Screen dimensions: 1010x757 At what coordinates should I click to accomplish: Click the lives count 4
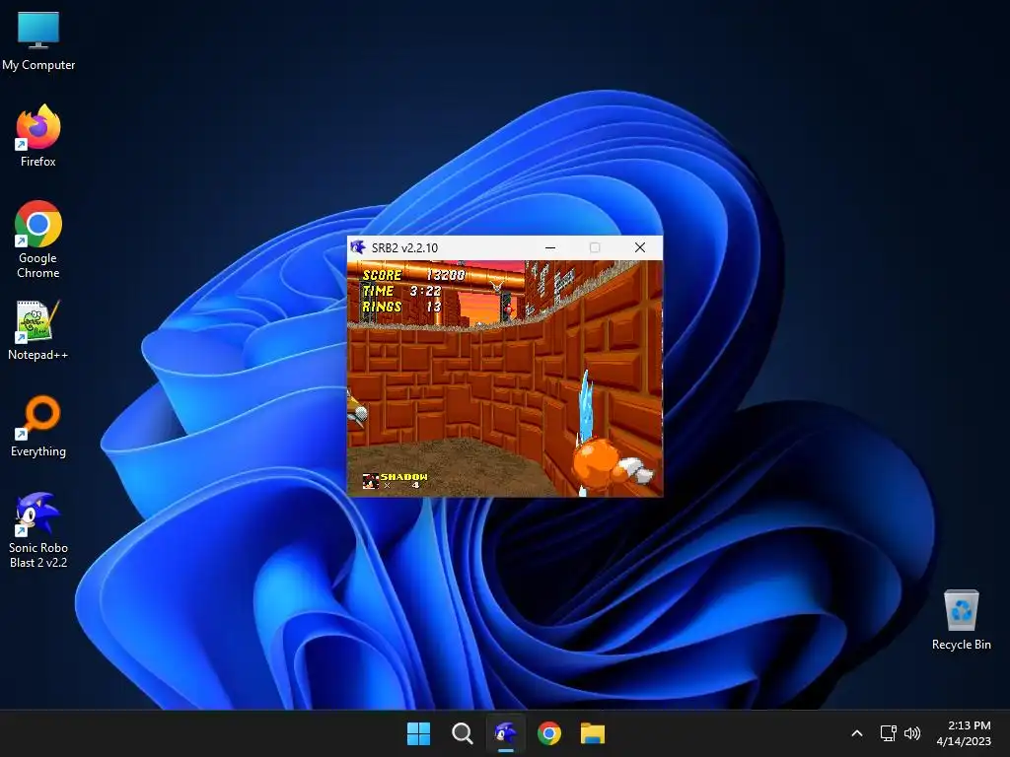pos(415,485)
